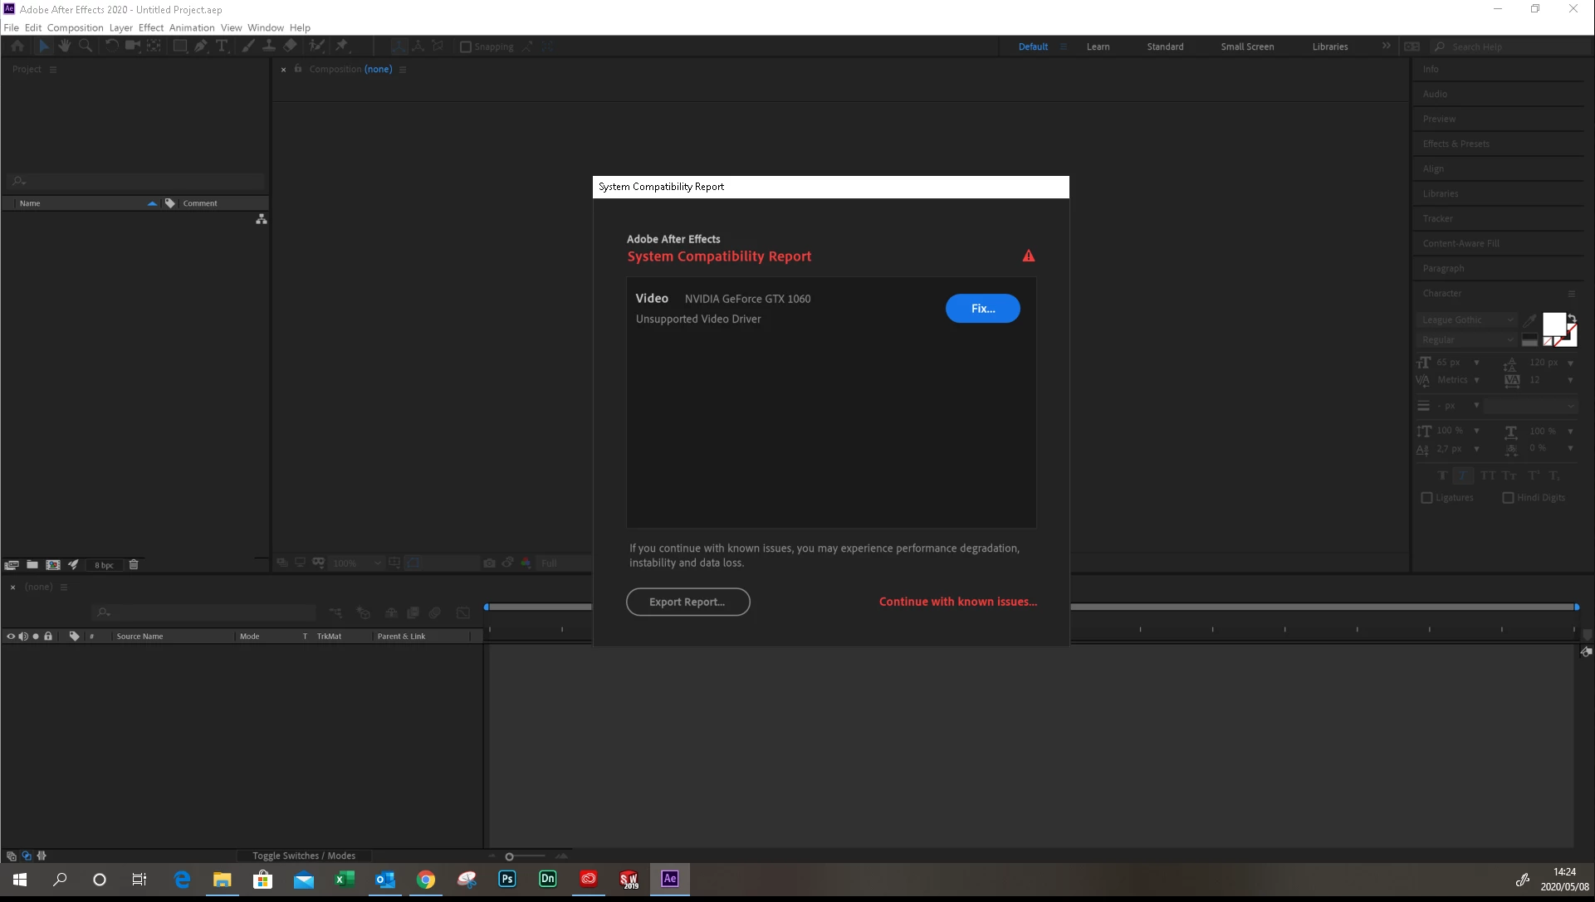The width and height of the screenshot is (1595, 902).
Task: Toggle the Hindi Digits checkbox
Action: click(x=1508, y=498)
